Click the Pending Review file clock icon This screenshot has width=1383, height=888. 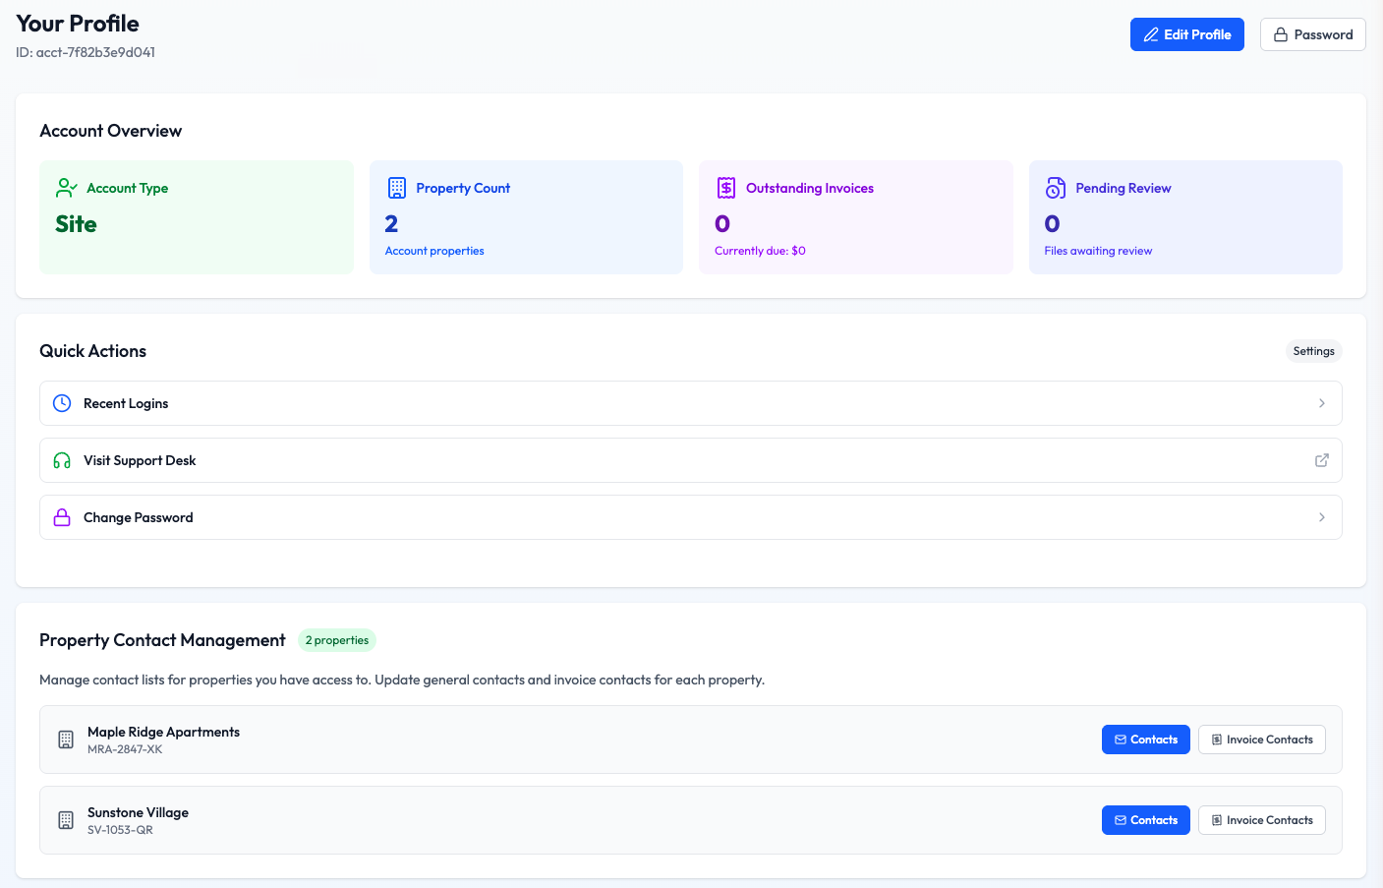click(x=1056, y=188)
